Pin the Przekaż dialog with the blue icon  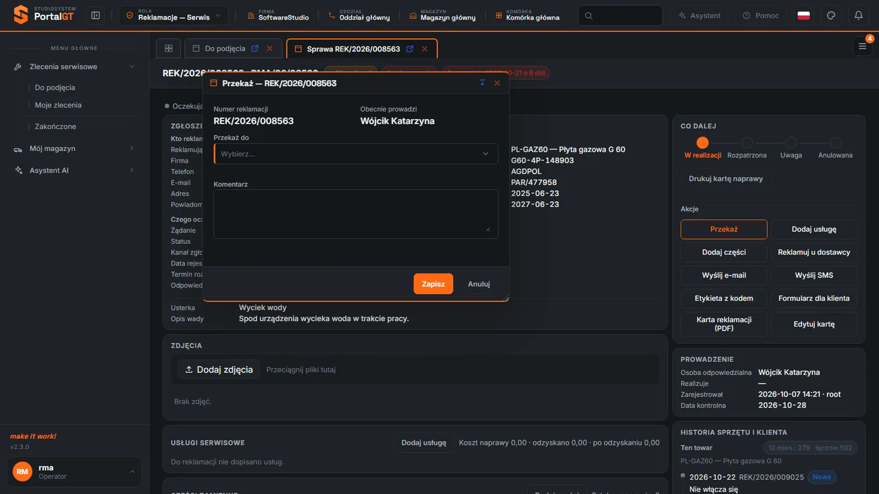(482, 83)
